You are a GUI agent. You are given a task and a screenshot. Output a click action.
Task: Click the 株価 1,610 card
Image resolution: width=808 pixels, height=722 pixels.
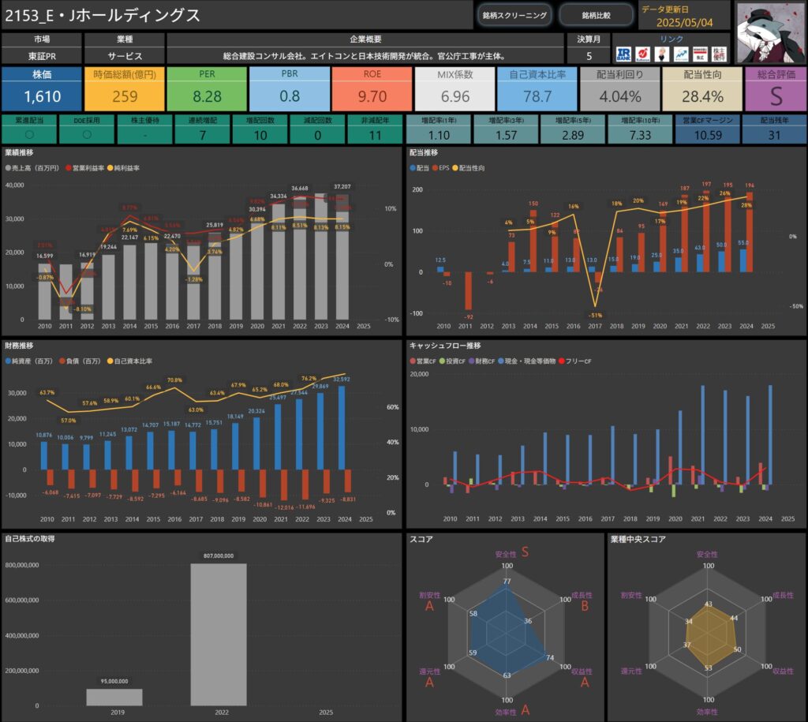point(42,89)
